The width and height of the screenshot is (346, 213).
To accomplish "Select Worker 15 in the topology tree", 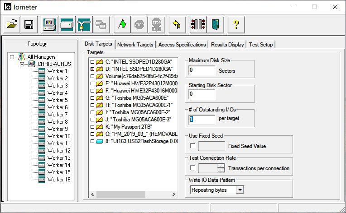I will [59, 172].
